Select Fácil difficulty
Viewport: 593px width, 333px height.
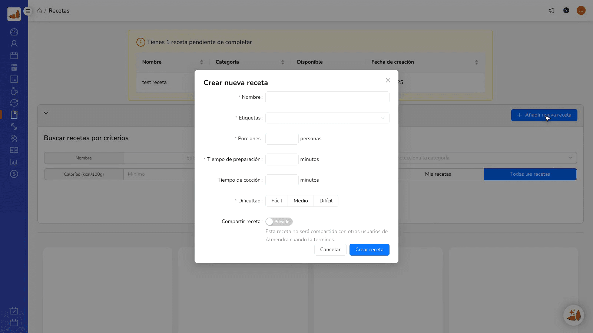(x=276, y=201)
